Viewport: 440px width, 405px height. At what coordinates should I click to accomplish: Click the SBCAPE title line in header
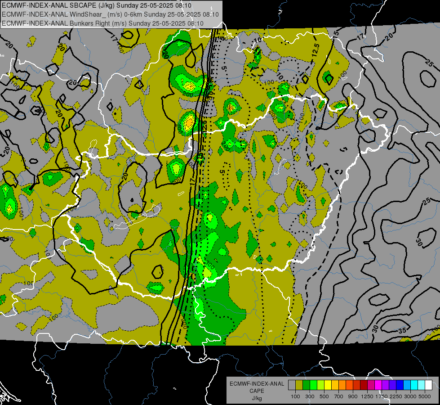tap(97, 5)
